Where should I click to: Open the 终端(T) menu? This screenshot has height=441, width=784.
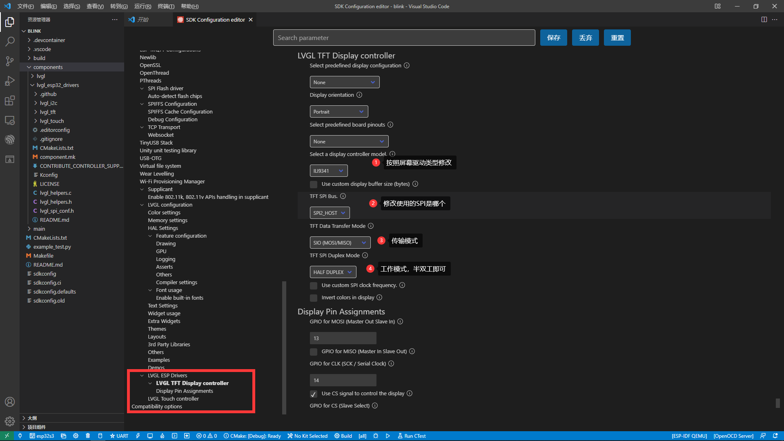click(166, 6)
